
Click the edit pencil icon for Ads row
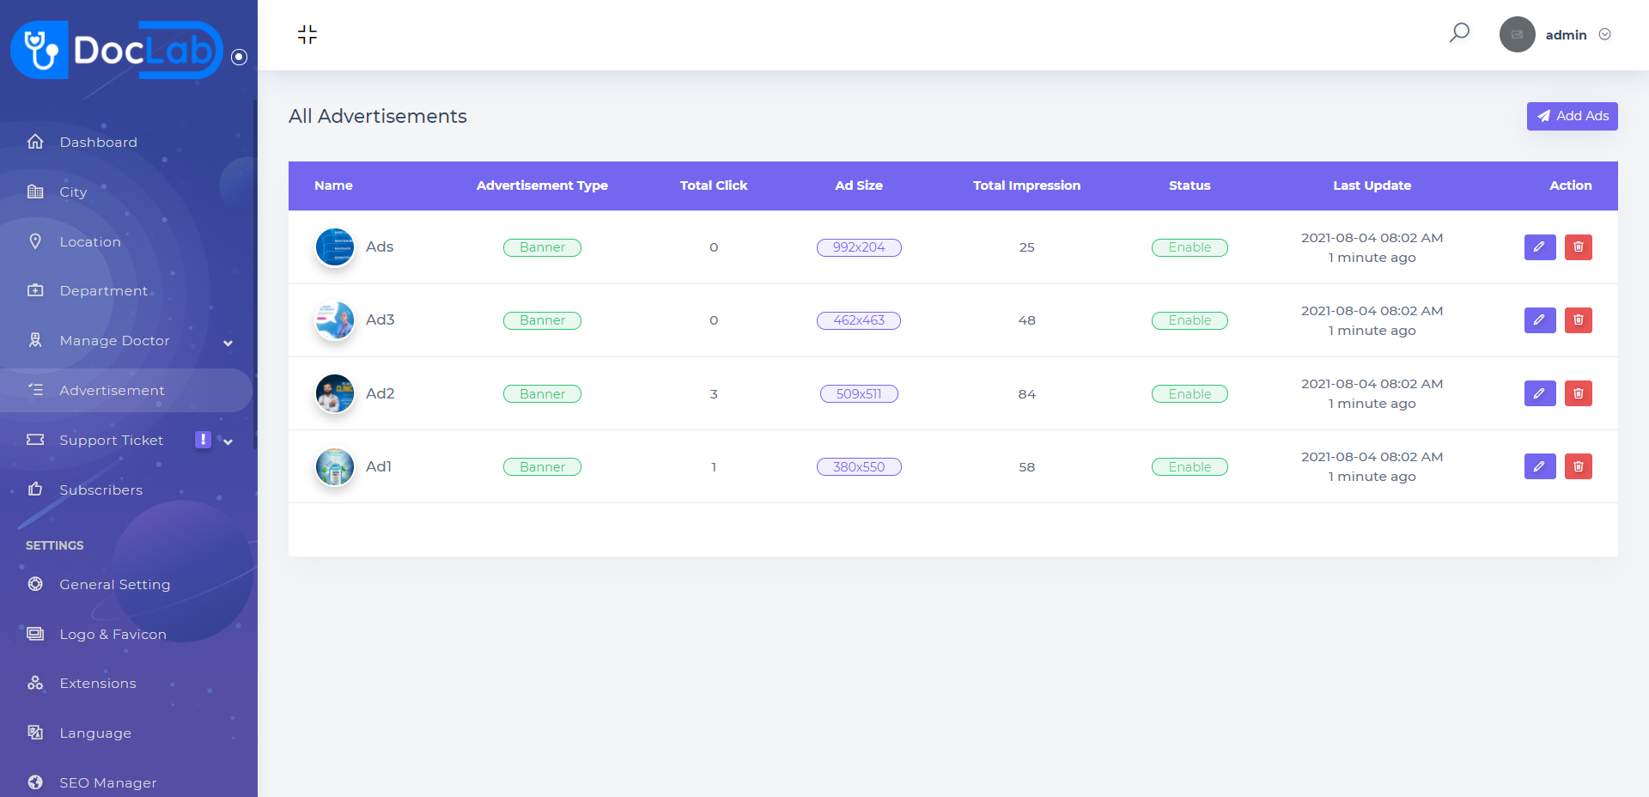[1539, 247]
